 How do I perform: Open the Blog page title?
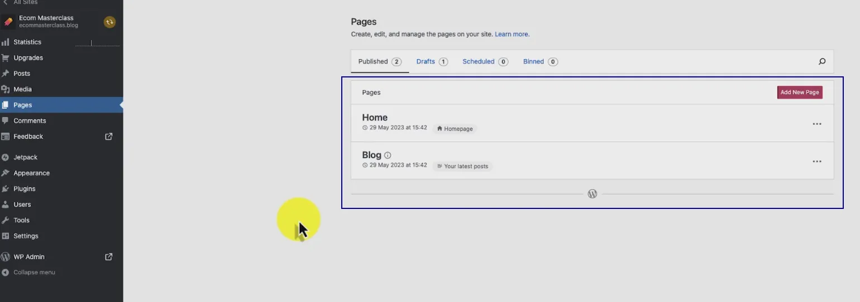[x=371, y=155]
